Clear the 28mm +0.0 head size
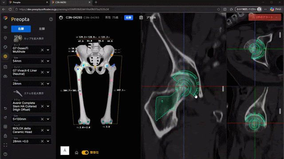 (42, 141)
